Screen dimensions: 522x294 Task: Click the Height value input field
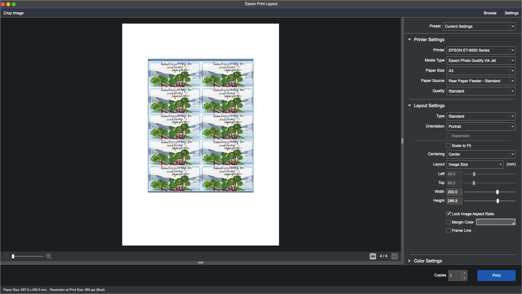pyautogui.click(x=454, y=201)
